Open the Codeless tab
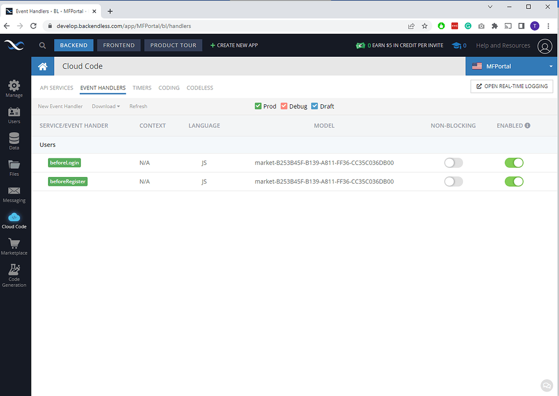Image resolution: width=559 pixels, height=396 pixels. point(200,87)
